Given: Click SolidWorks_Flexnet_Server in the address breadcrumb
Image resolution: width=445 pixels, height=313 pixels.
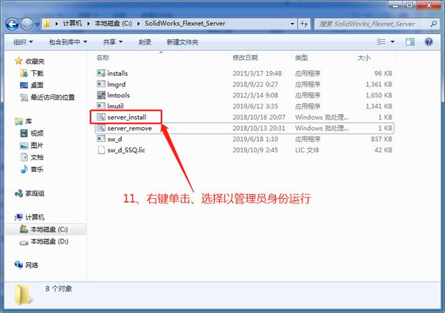Looking at the screenshot, I should 185,24.
